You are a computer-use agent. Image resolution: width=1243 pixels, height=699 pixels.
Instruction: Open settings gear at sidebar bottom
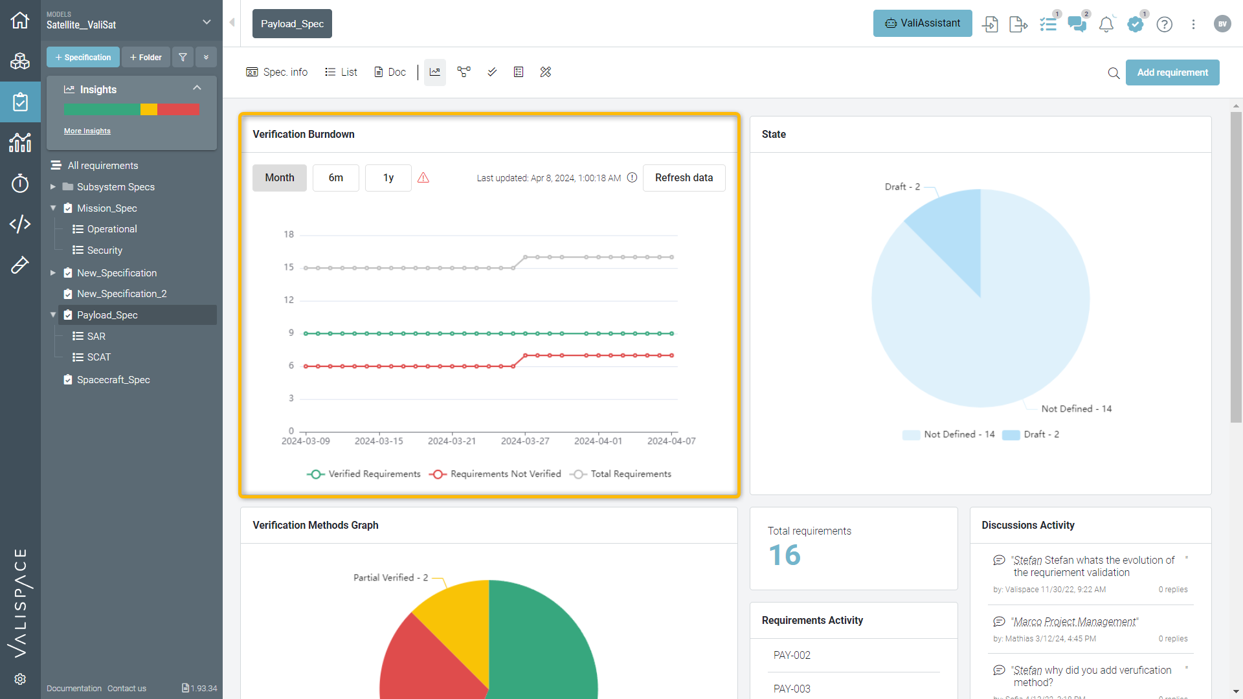(x=20, y=679)
